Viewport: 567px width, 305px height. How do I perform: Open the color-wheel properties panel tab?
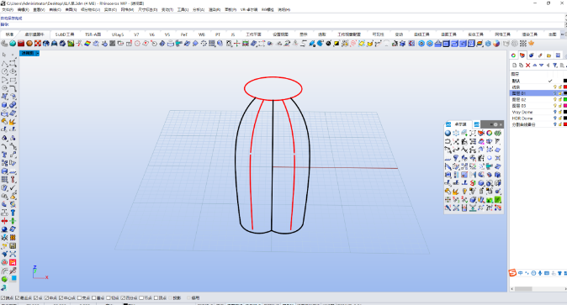[513, 55]
